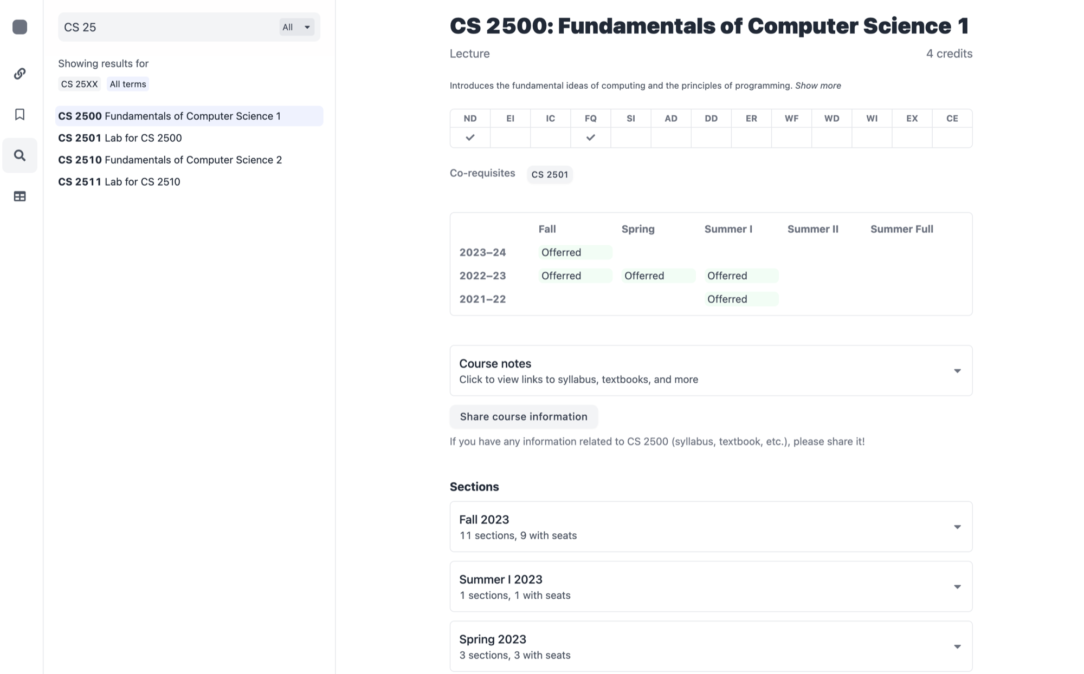
Task: Open the link sharing icon in sidebar
Action: (20, 74)
